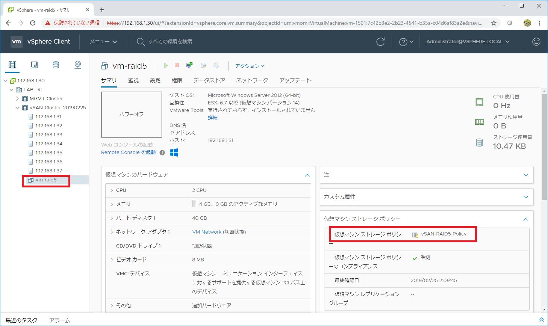Select host 192.168.1.31 in the tree
548x326 pixels.
click(49, 117)
